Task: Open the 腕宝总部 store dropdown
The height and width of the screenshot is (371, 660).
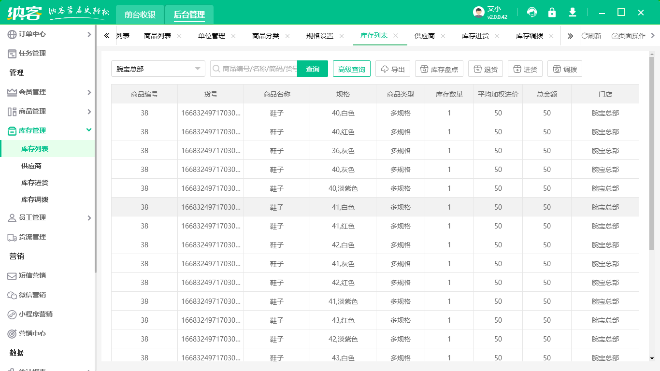Action: coord(158,69)
